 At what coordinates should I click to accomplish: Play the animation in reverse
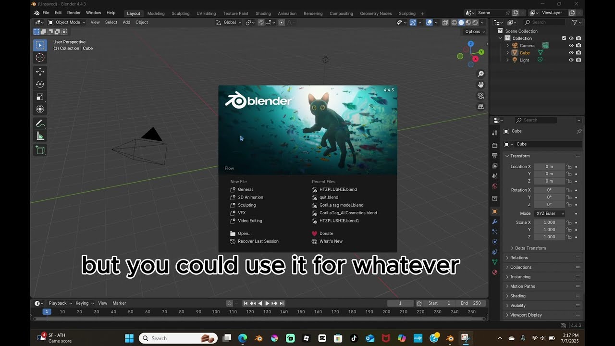(x=260, y=303)
